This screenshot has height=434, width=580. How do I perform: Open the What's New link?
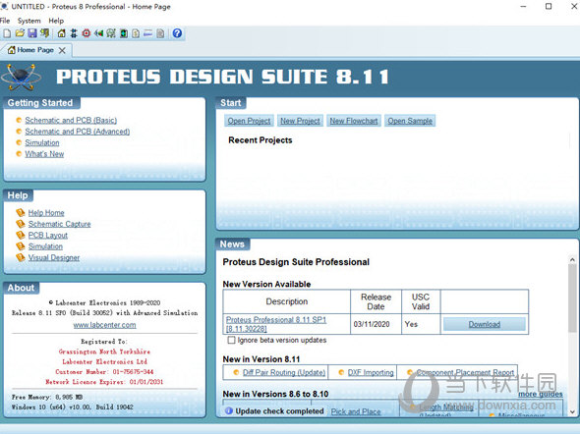click(44, 153)
